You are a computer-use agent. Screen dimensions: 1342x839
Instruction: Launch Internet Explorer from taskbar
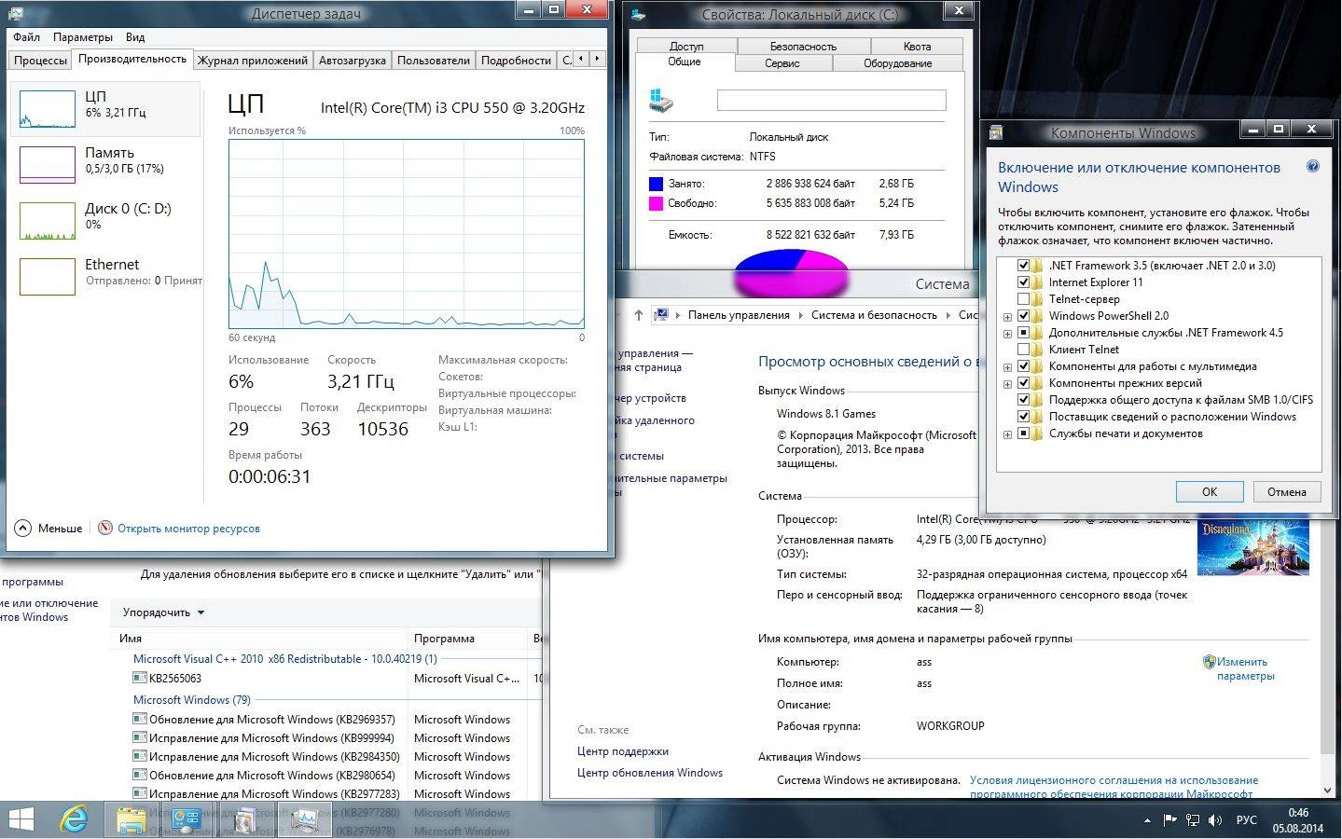point(74,819)
